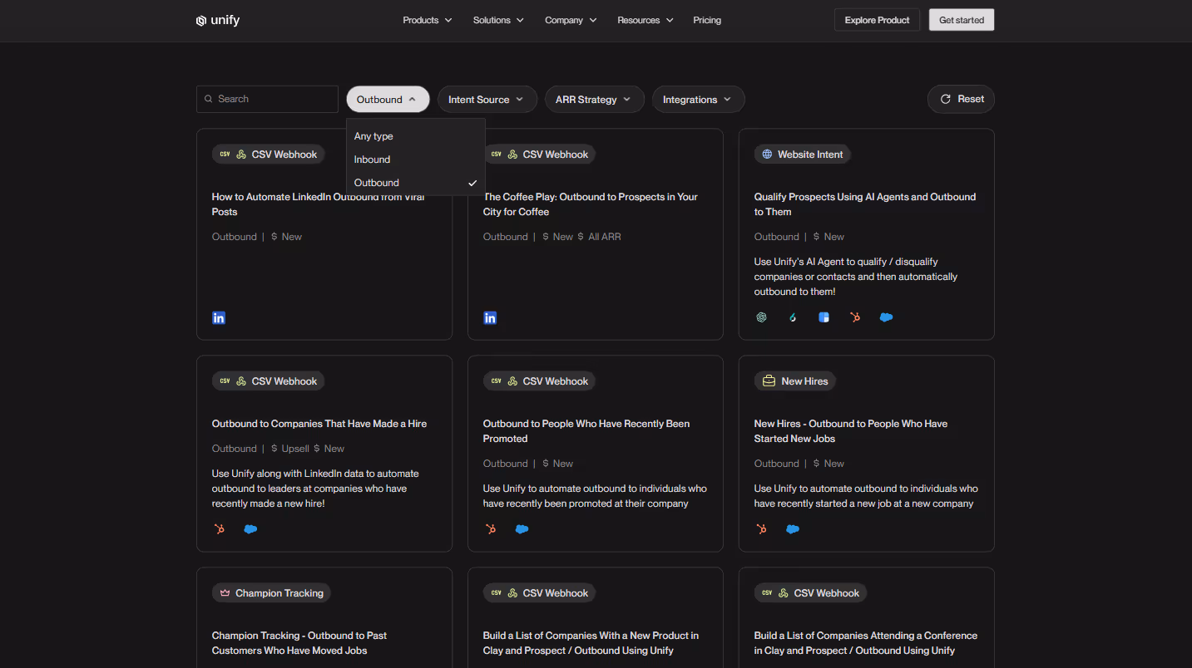
Task: Click All ARR label on Coffee Play card
Action: (605, 237)
